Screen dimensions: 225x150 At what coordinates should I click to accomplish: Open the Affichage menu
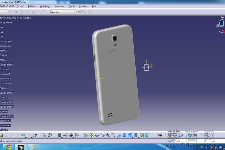tap(45, 6)
